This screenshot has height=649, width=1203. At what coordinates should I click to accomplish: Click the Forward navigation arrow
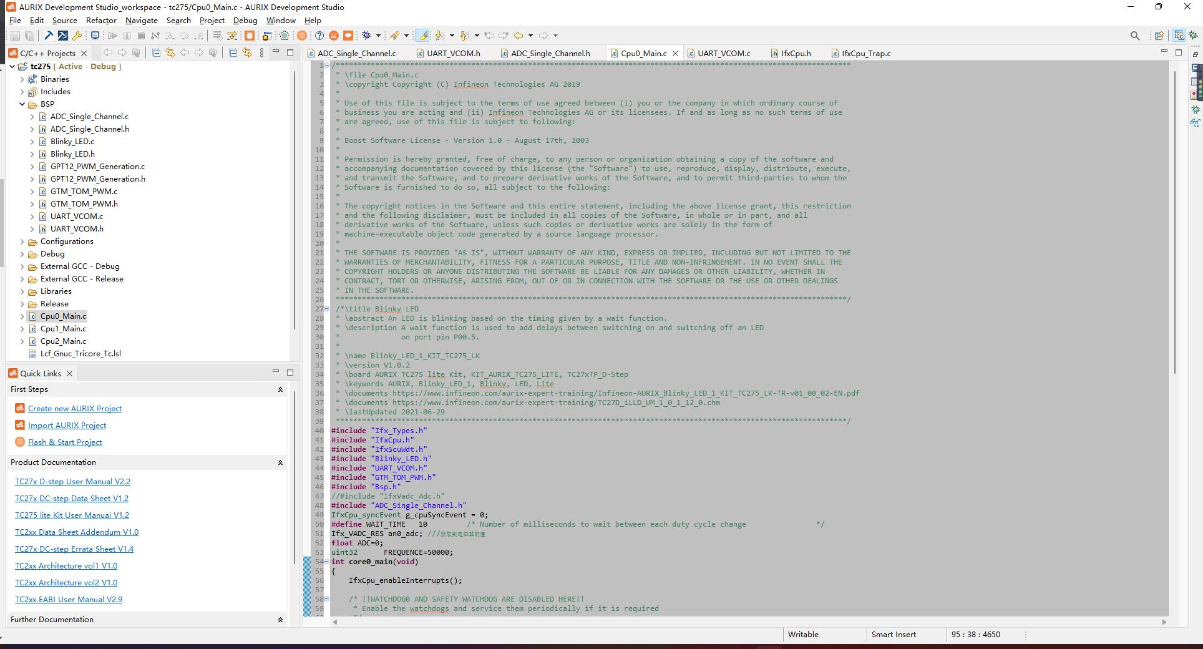[x=543, y=36]
